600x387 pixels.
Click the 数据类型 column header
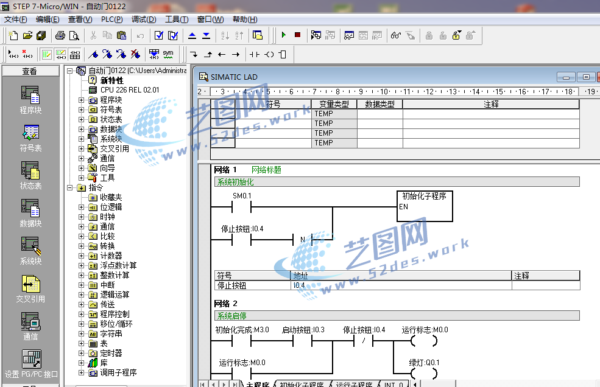tap(379, 104)
